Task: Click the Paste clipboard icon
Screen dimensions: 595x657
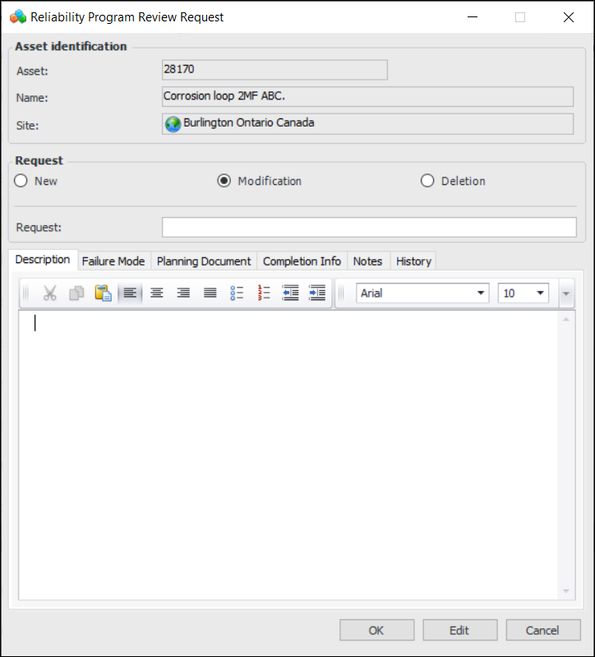Action: [103, 293]
